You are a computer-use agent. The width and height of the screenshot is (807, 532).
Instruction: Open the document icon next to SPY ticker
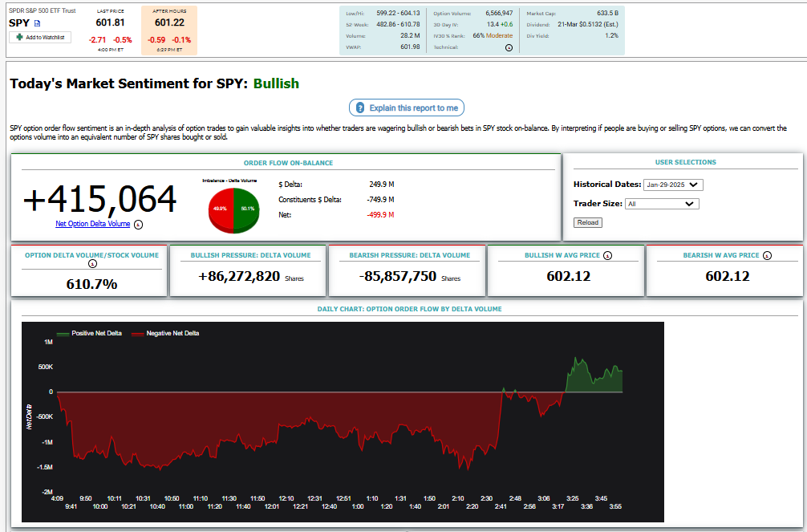tap(37, 23)
